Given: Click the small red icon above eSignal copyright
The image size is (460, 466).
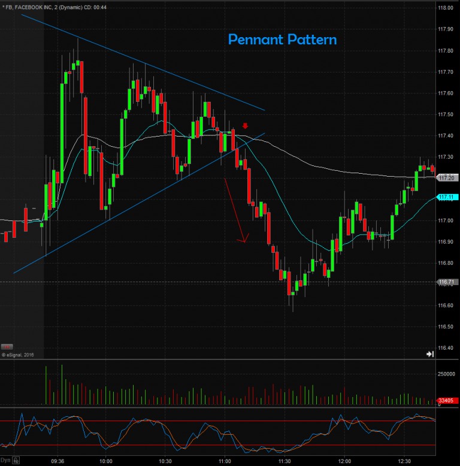Looking at the screenshot, I should (7, 347).
